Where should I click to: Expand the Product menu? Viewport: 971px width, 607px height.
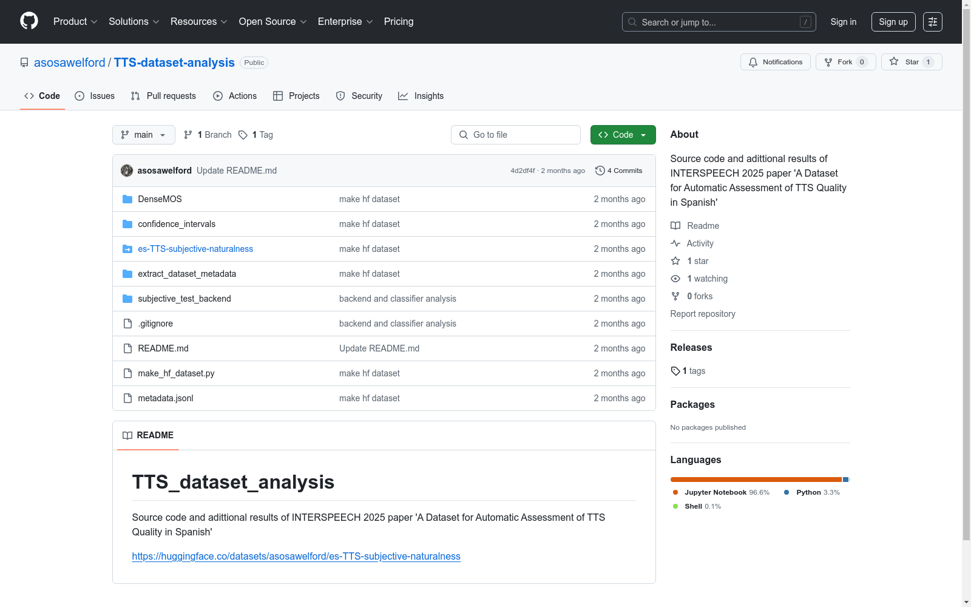(75, 22)
